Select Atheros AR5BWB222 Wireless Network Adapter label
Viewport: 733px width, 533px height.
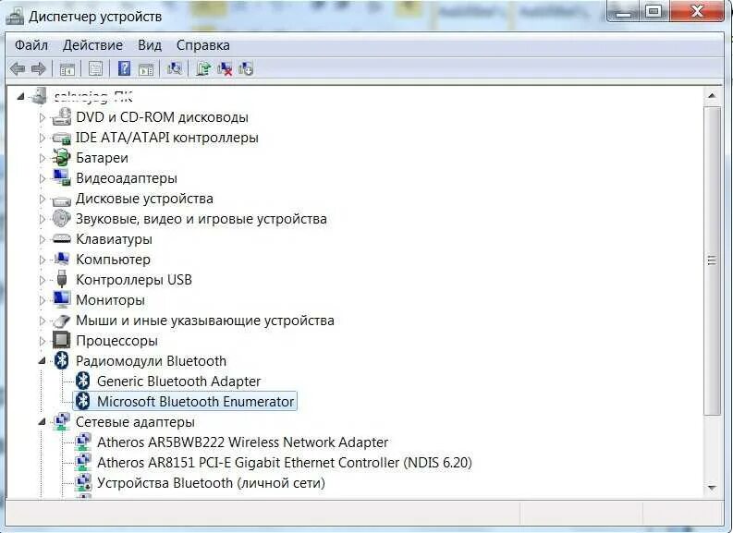pyautogui.click(x=242, y=442)
